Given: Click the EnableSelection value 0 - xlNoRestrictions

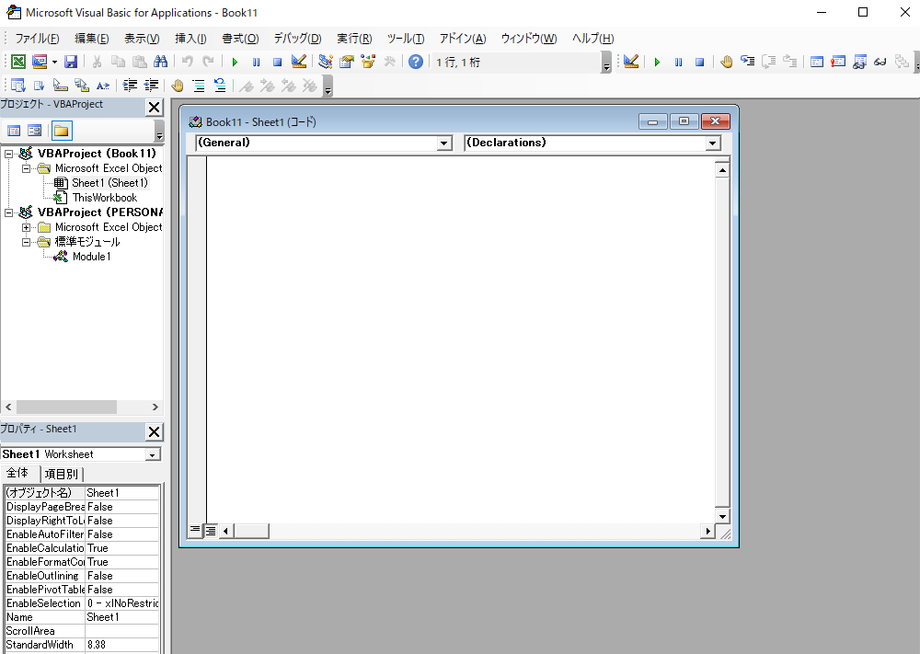Looking at the screenshot, I should 122,603.
